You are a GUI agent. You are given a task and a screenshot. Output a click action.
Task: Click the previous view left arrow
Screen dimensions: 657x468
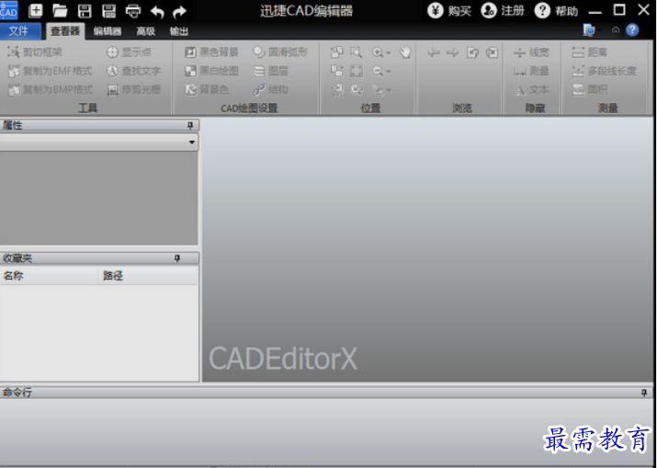pyautogui.click(x=433, y=52)
